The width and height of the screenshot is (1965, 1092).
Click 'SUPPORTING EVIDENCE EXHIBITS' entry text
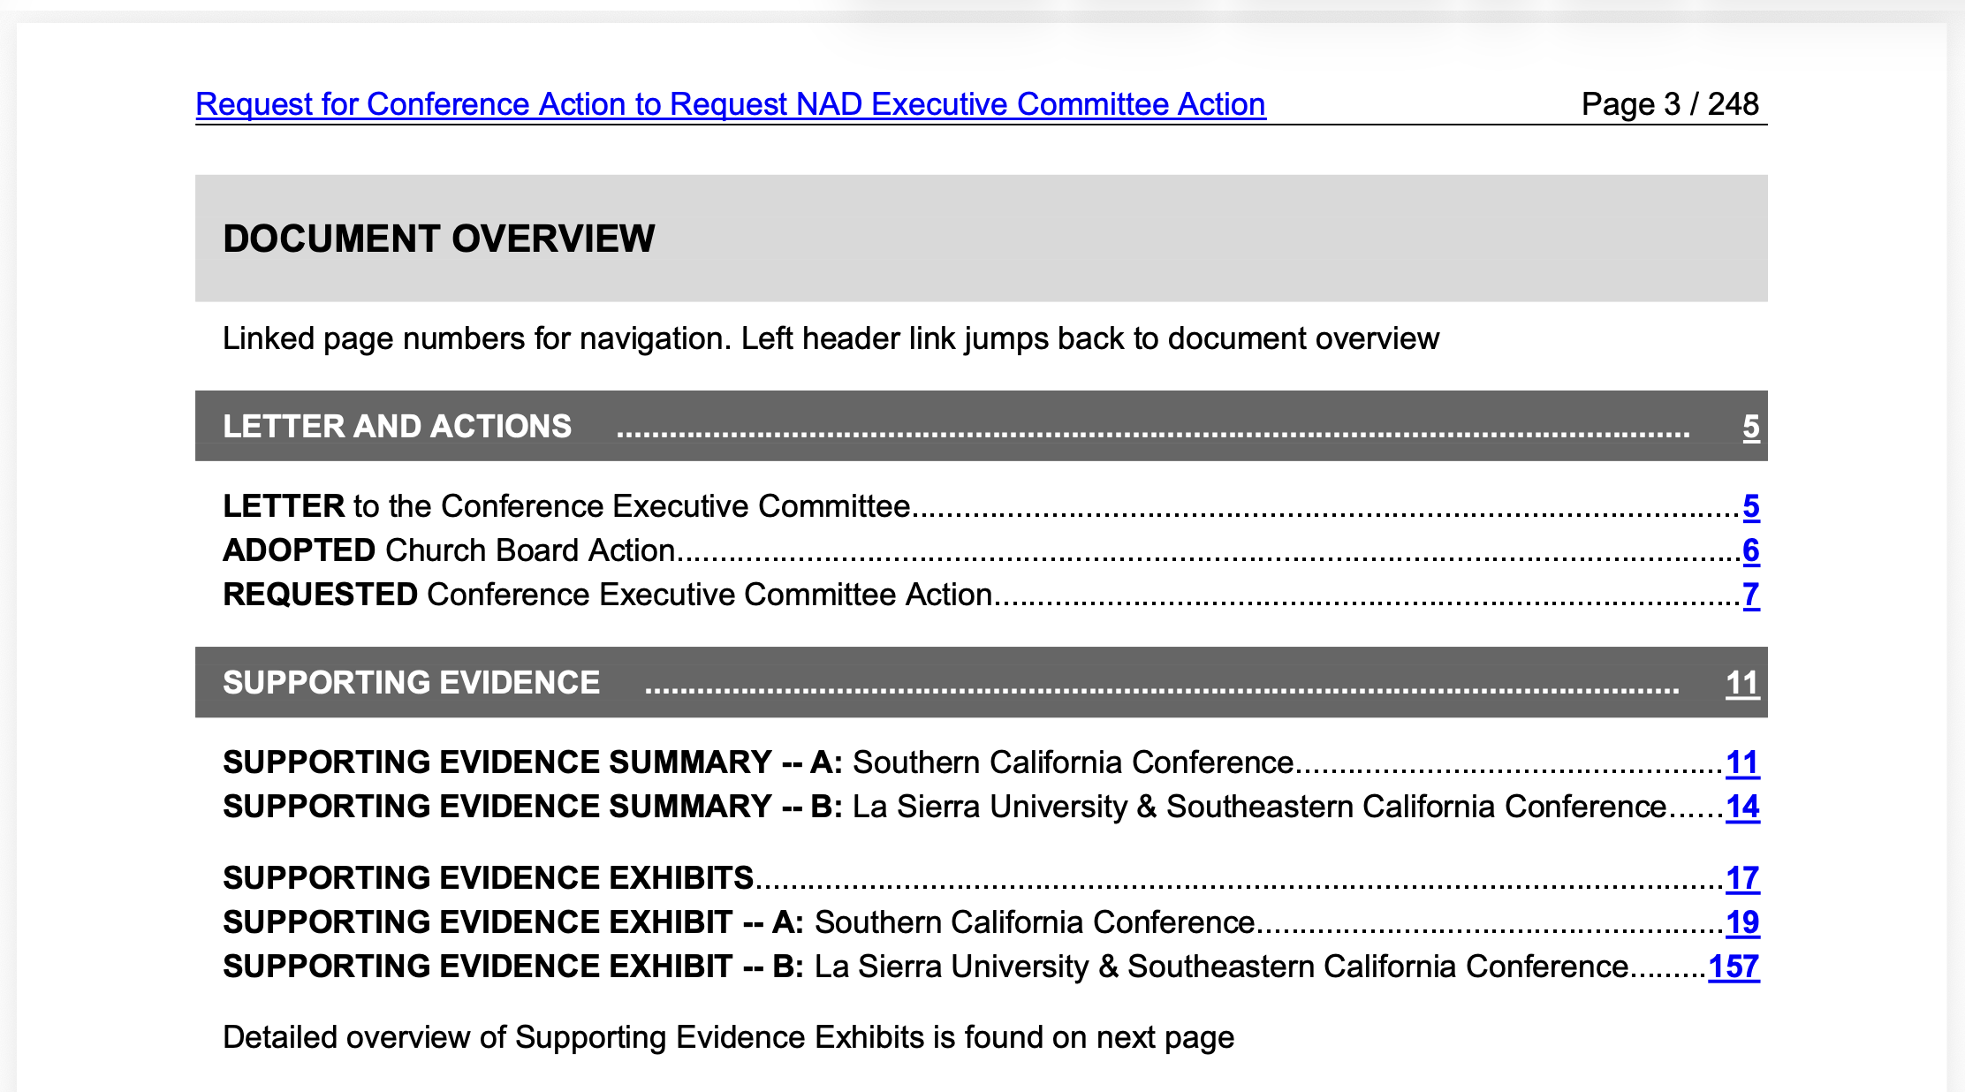click(488, 878)
